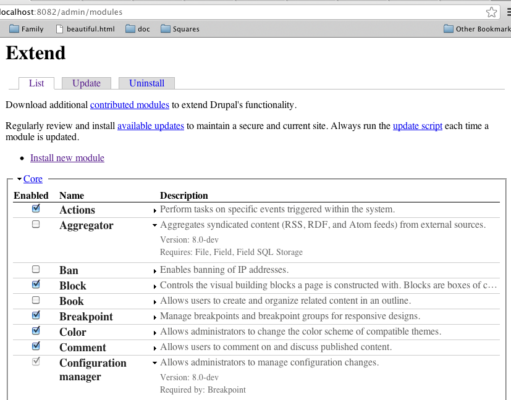Open the Install new module link
Screen dimensions: 511x400
pyautogui.click(x=67, y=157)
